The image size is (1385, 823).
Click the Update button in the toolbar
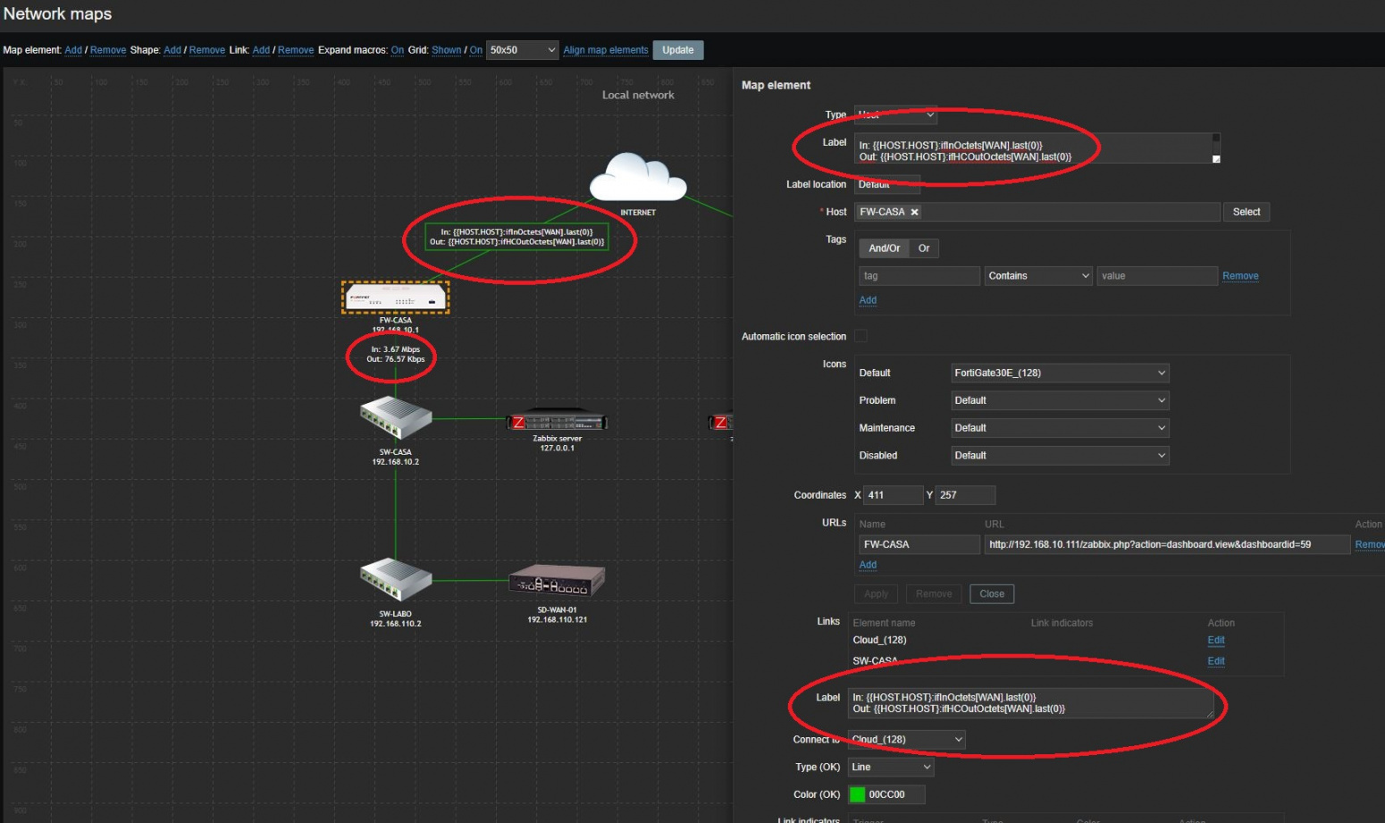tap(677, 50)
